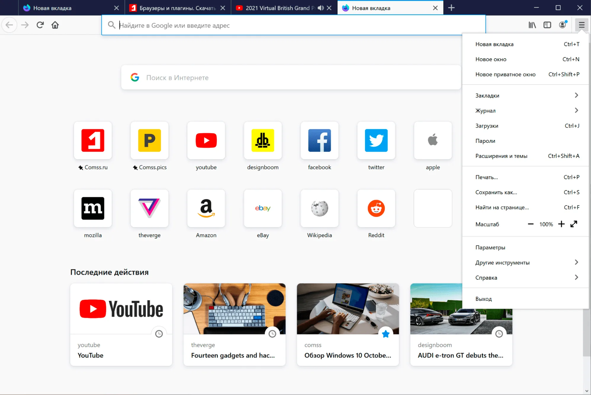Image resolution: width=591 pixels, height=395 pixels.
Task: Click the Последние действия section heading
Action: point(110,272)
